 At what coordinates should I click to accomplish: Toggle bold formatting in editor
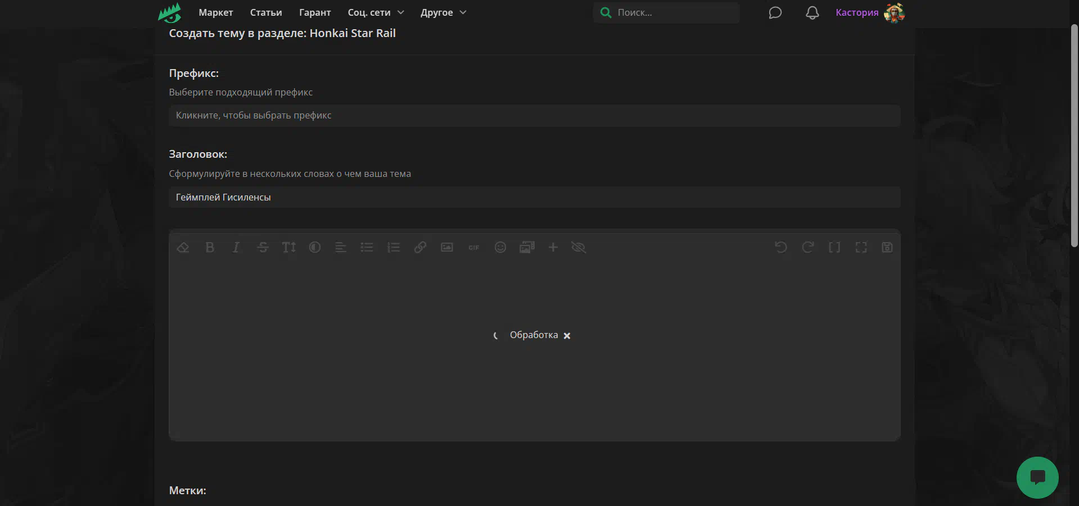(x=210, y=247)
